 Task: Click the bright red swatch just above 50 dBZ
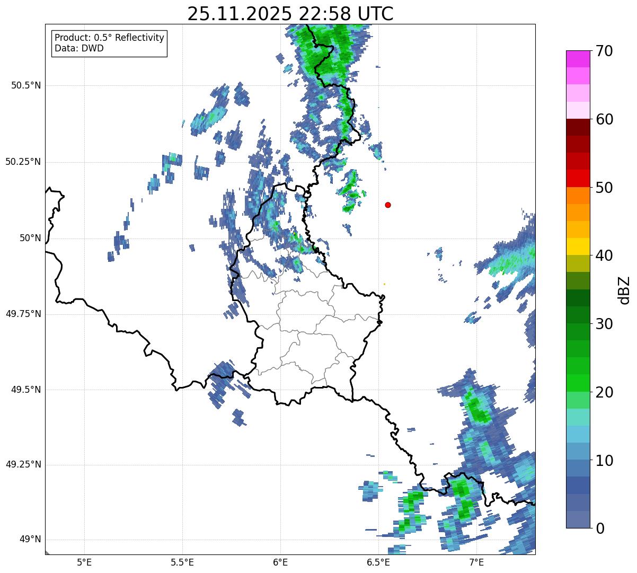click(x=578, y=178)
